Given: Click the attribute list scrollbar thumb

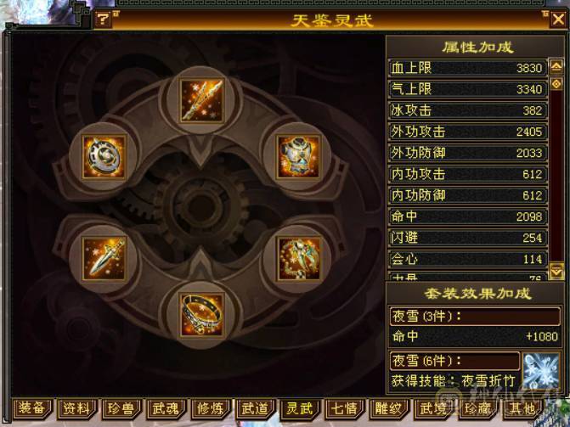Looking at the screenshot, I should click(556, 84).
